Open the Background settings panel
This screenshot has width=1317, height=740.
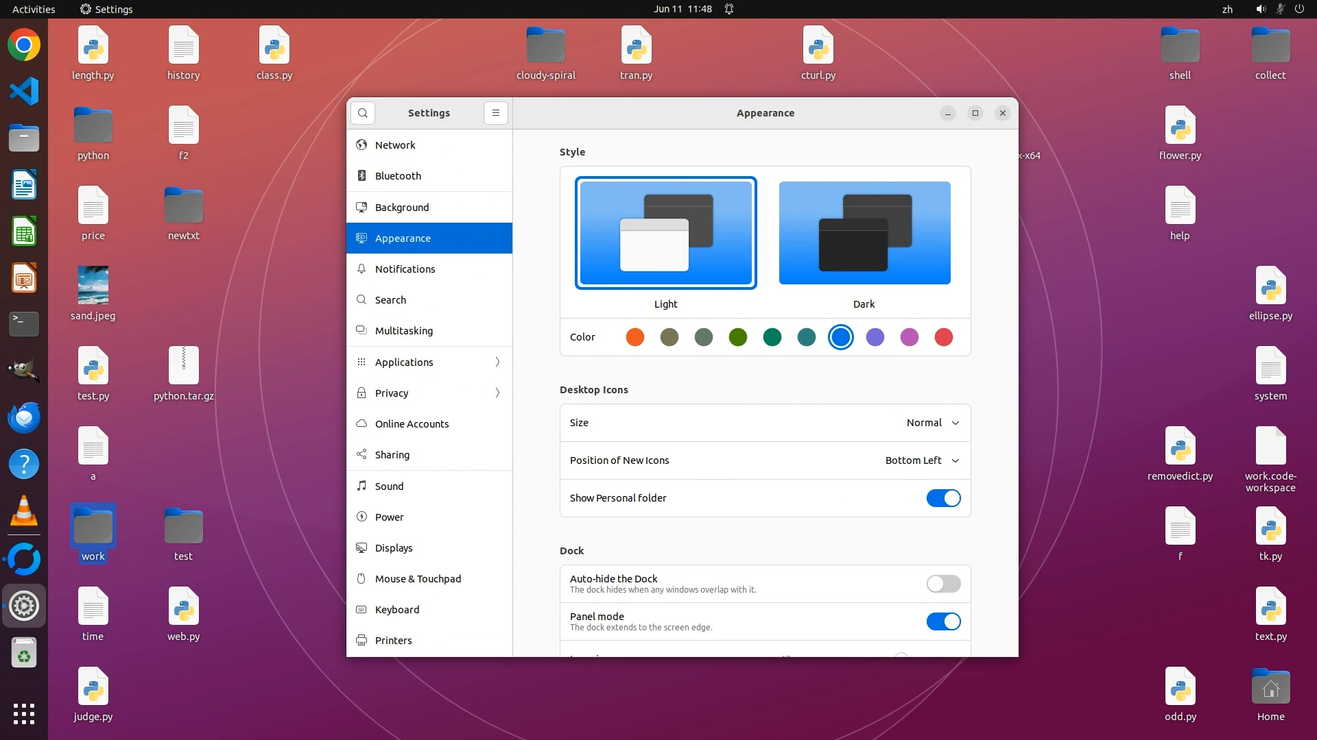(402, 208)
